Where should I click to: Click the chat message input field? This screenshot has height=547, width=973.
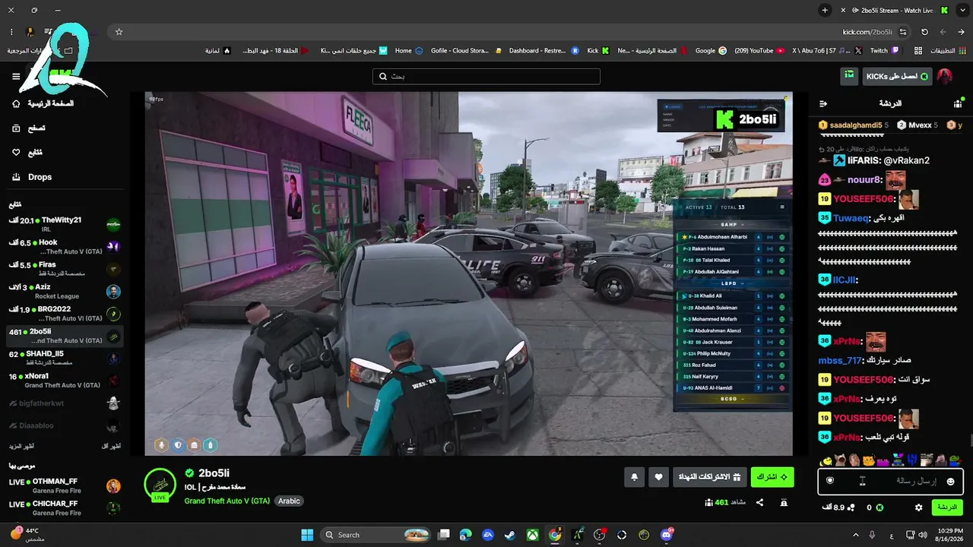coord(890,481)
